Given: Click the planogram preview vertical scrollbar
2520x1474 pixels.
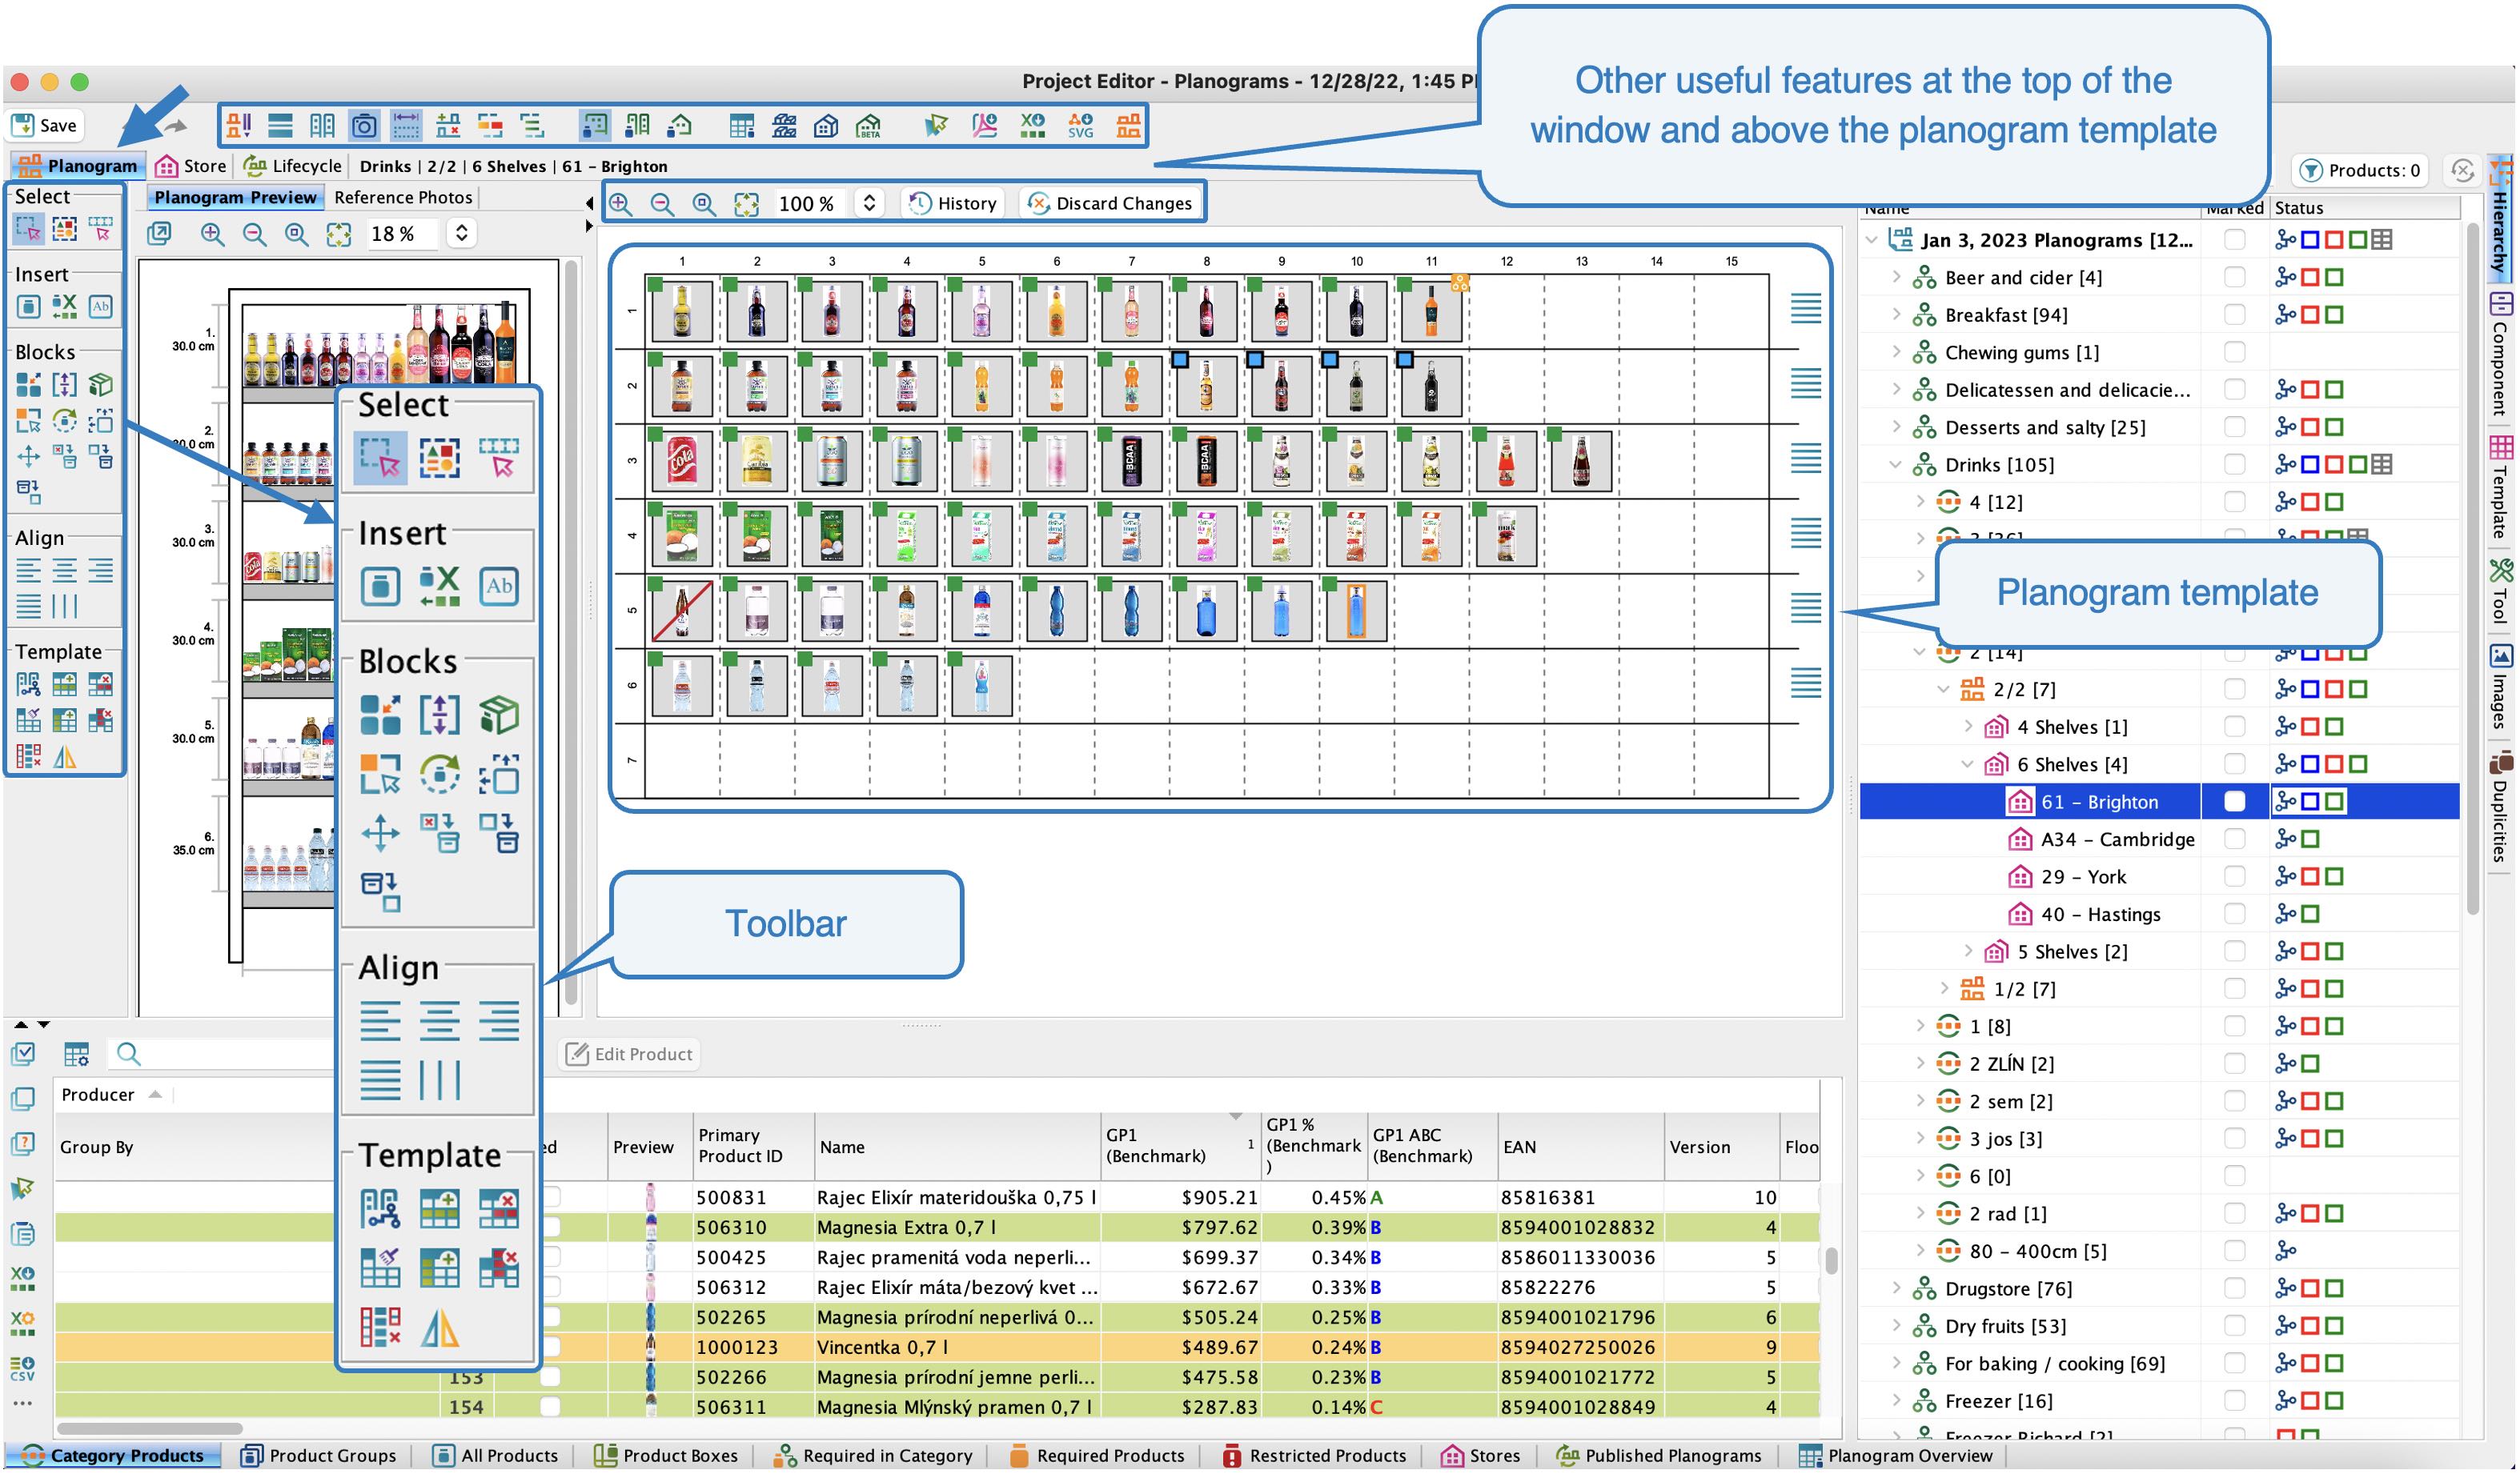Looking at the screenshot, I should pyautogui.click(x=572, y=632).
